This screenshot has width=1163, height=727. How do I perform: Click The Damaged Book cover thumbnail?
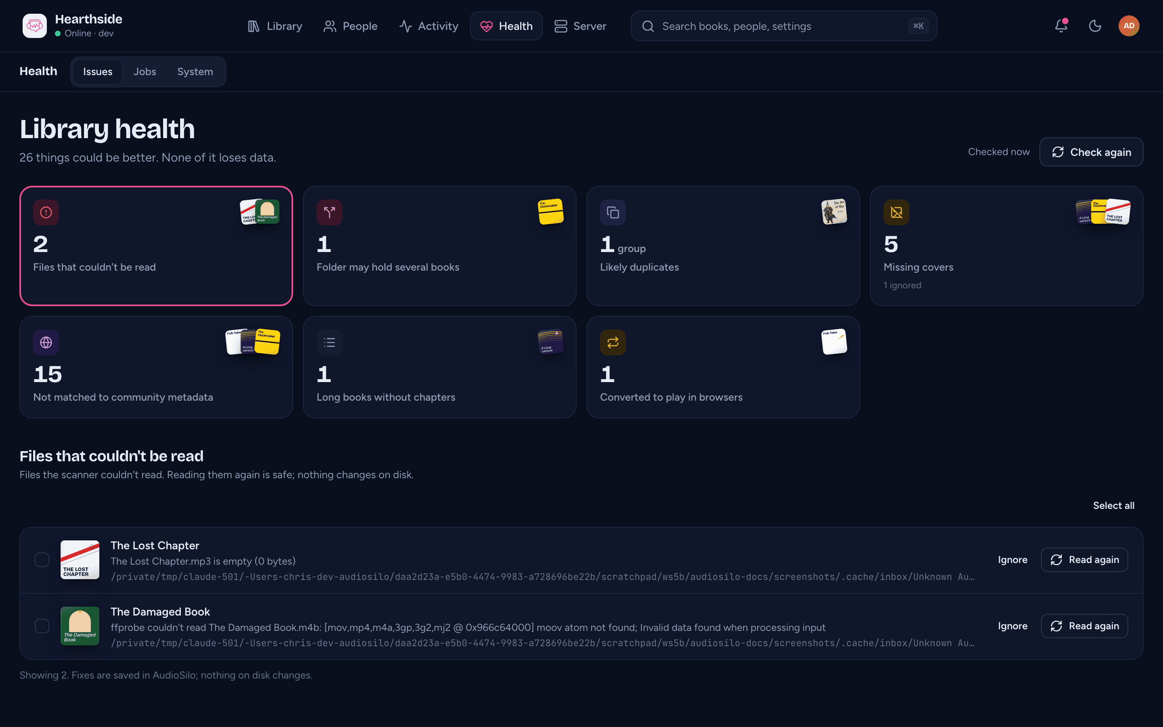[80, 626]
